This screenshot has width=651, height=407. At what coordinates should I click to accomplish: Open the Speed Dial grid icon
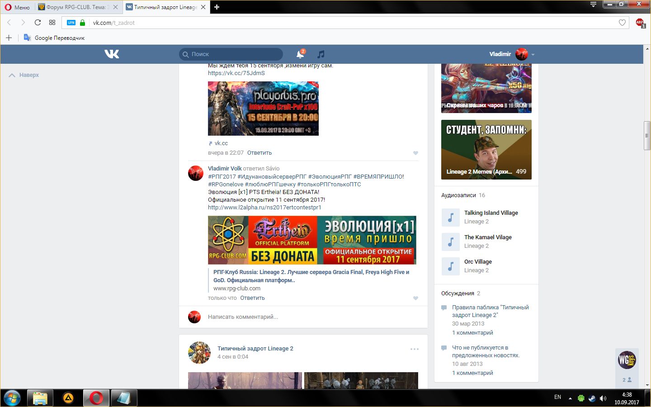tap(52, 23)
